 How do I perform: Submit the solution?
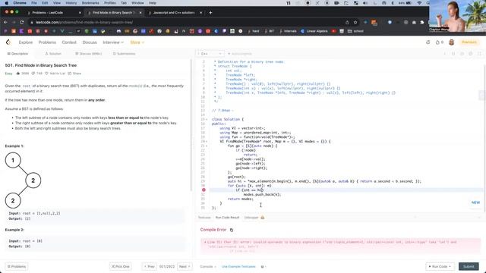coord(469,266)
